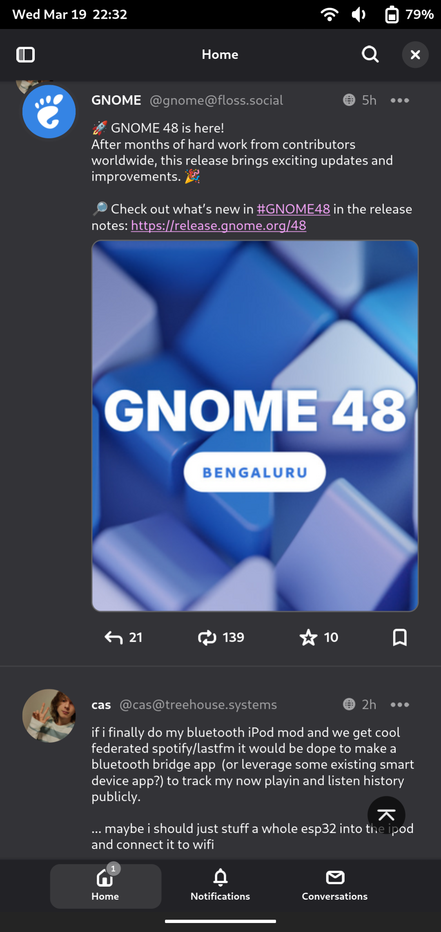The image size is (441, 932).
Task: Open the cas profile avatar
Action: 49,716
